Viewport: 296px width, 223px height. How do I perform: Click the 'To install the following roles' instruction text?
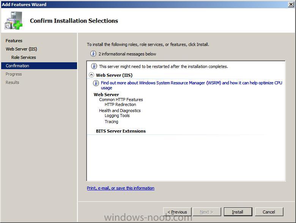click(148, 44)
